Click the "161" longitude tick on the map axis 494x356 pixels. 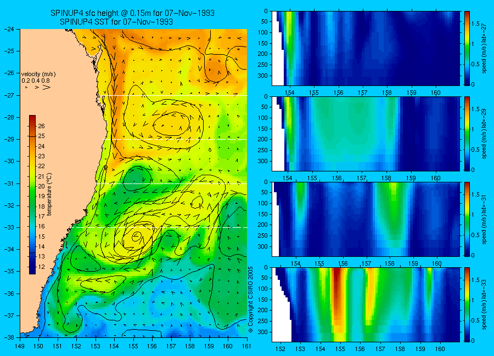click(x=246, y=346)
